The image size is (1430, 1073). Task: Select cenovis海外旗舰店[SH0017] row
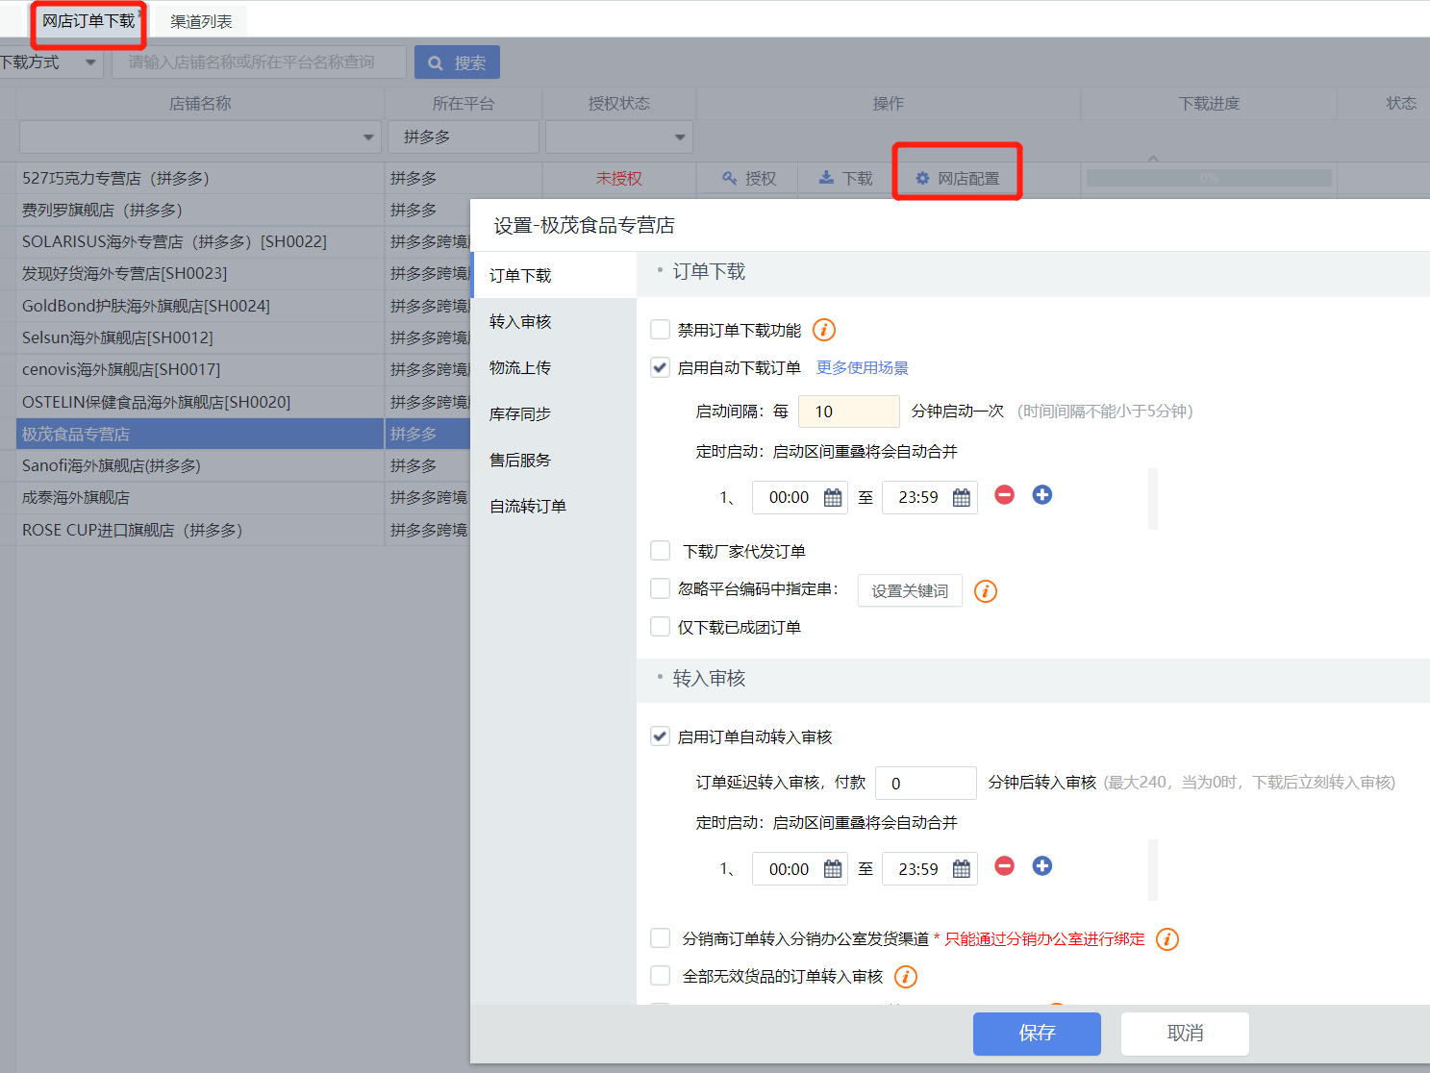pyautogui.click(x=200, y=369)
